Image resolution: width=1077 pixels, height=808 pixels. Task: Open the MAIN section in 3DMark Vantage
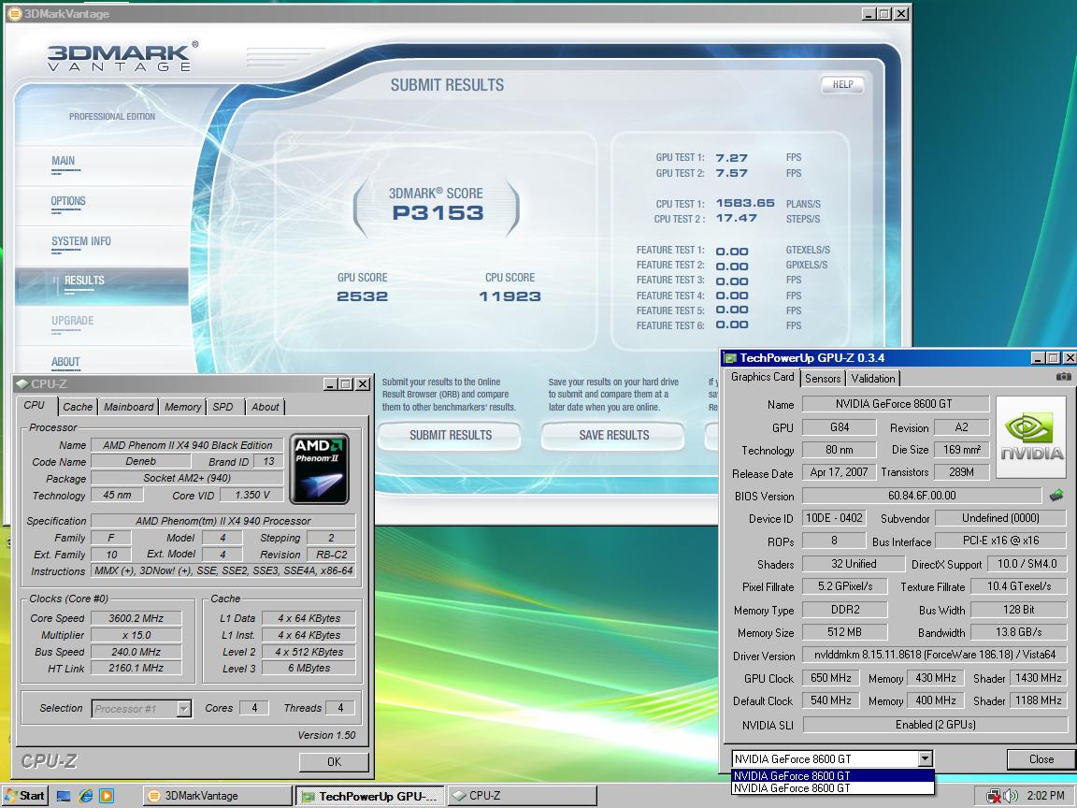[64, 162]
